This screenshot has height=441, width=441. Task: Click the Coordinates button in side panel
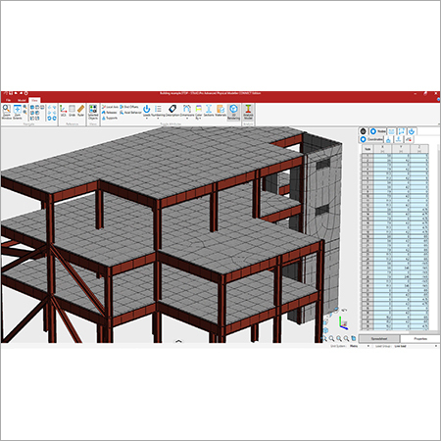coord(371,139)
